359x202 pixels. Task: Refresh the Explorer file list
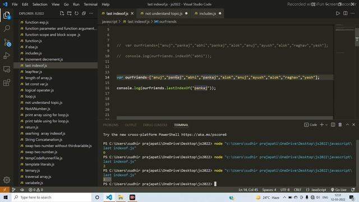point(76,13)
